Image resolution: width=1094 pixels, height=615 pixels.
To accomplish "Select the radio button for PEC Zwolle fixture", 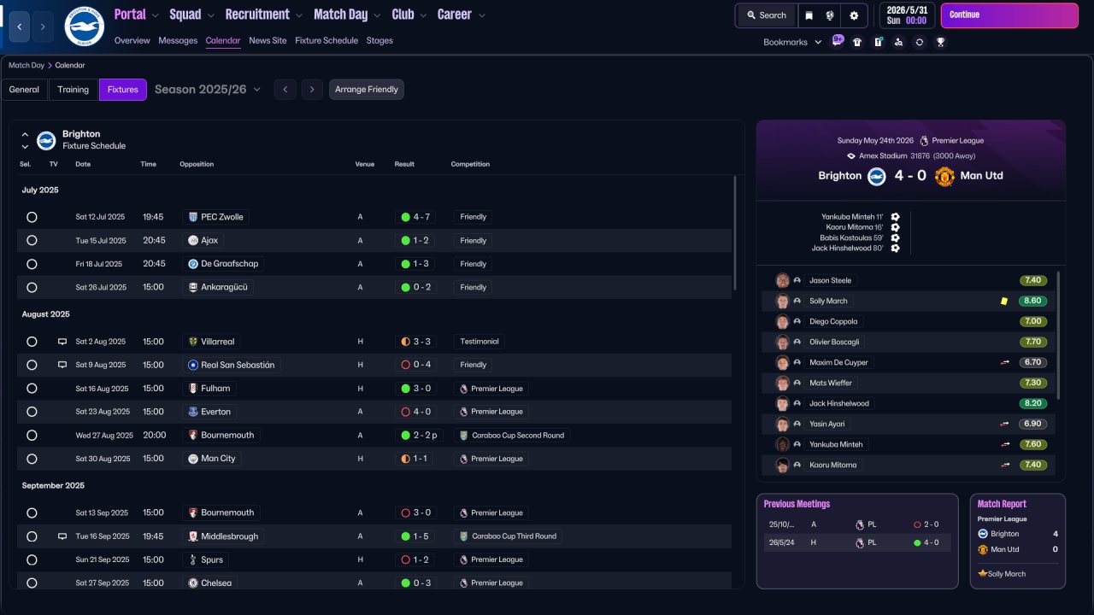I will (32, 217).
